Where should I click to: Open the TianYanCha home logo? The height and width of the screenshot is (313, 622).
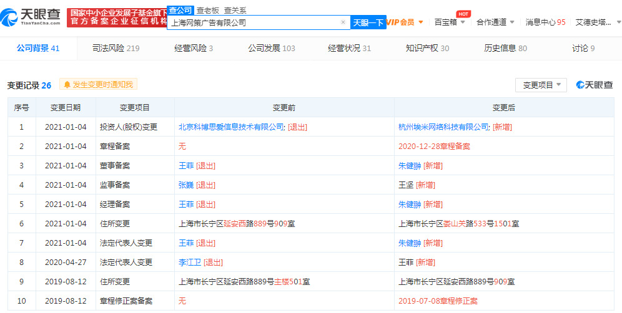(31, 17)
